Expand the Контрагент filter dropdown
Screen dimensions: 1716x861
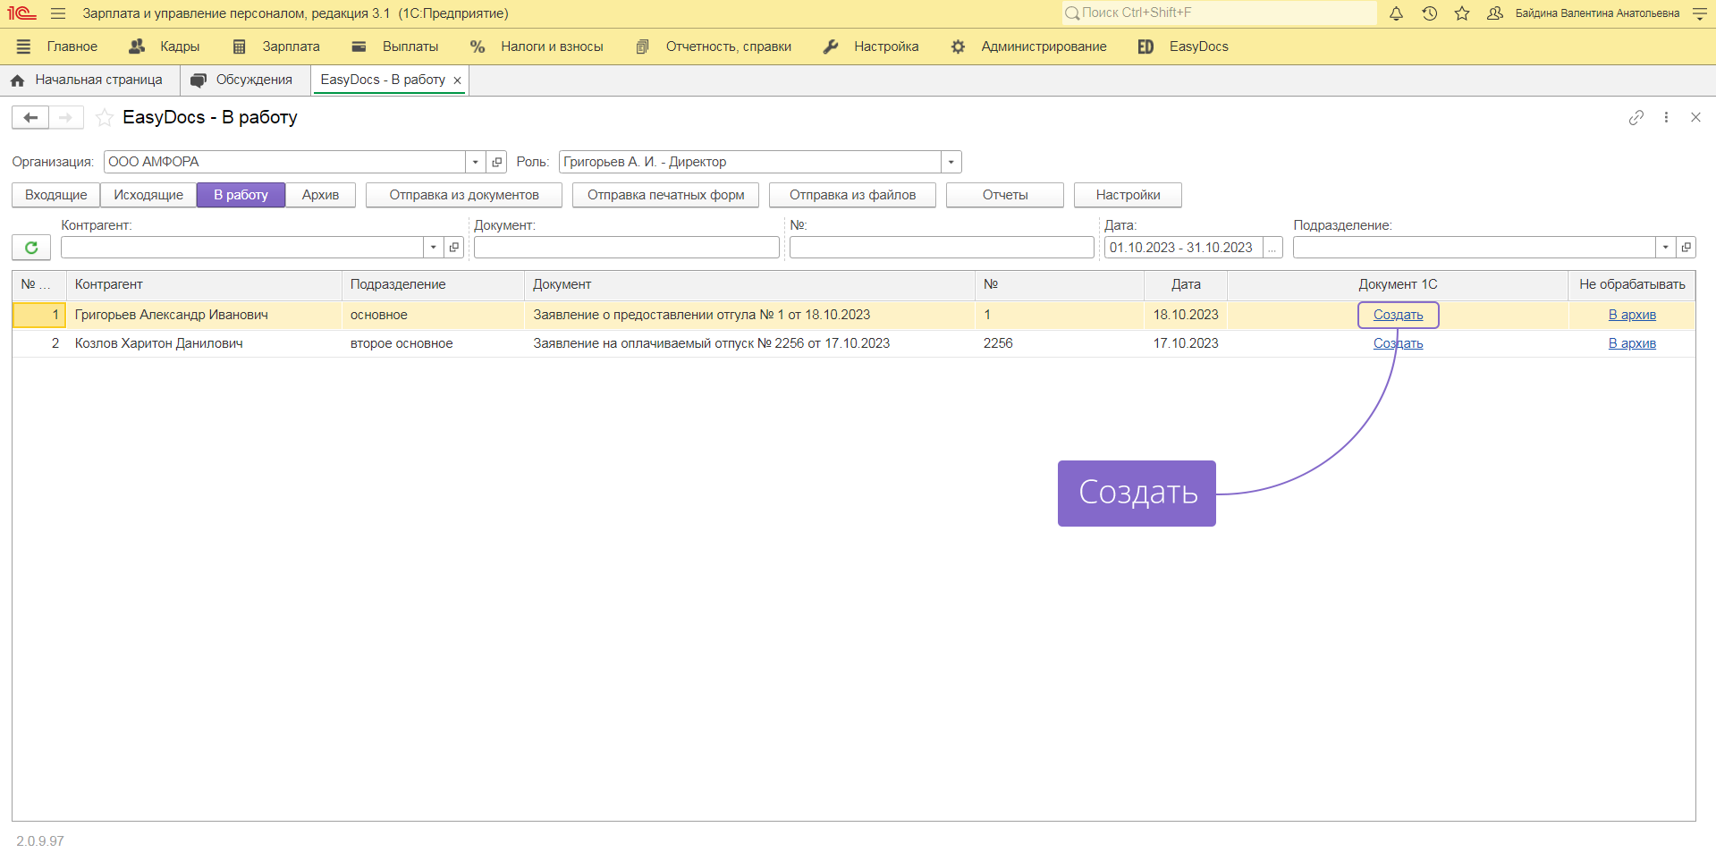pyautogui.click(x=433, y=248)
